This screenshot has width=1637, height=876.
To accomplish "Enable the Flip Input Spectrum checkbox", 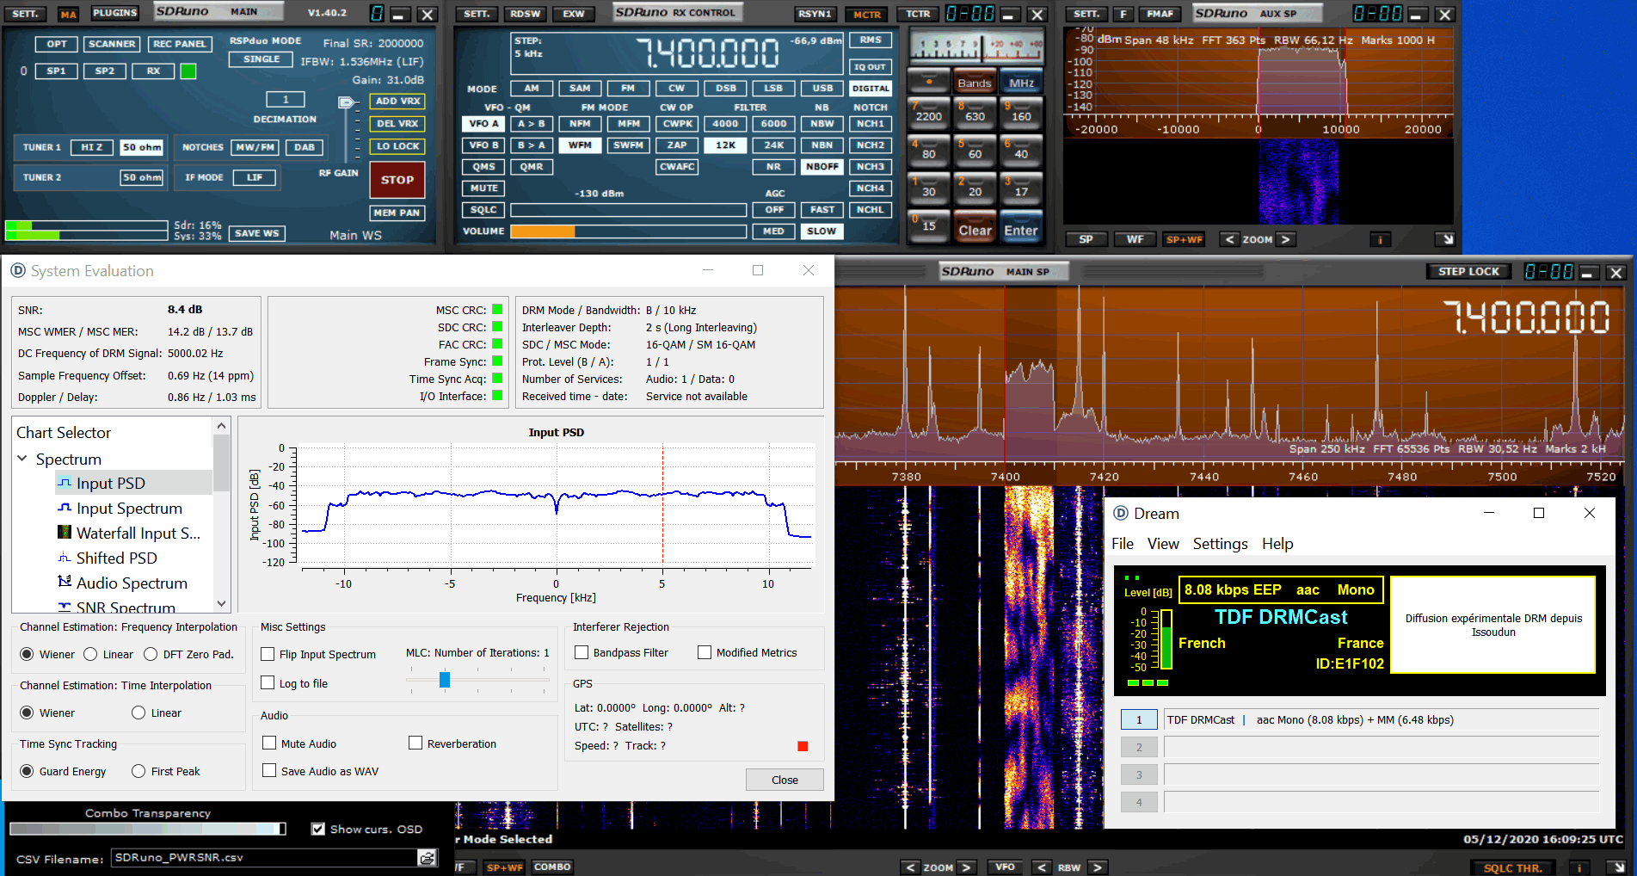I will [268, 654].
